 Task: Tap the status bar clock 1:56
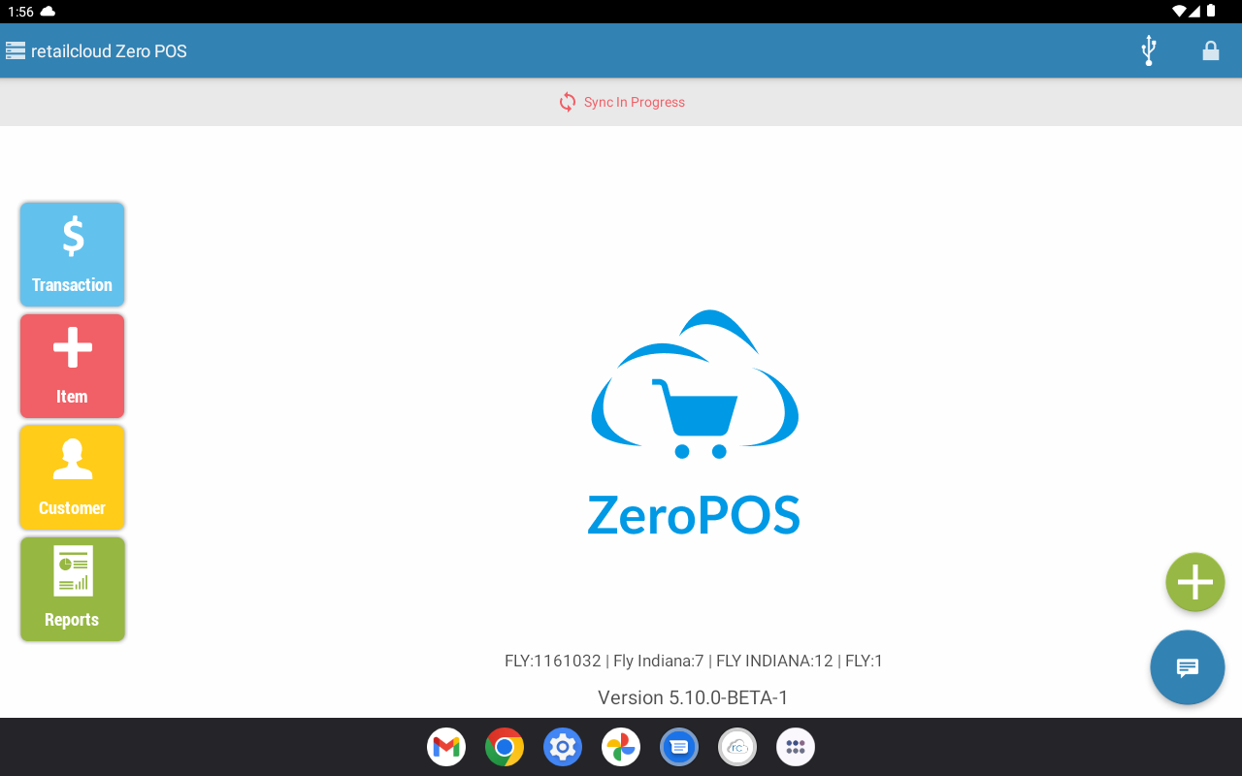[20, 12]
